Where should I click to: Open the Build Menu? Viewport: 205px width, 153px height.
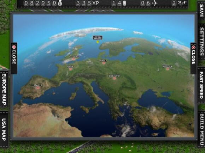201,129
